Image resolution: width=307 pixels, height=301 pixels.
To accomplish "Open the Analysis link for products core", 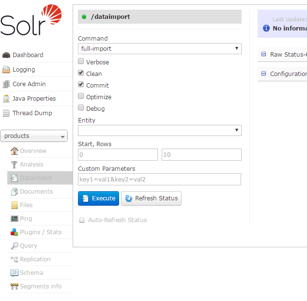I will click(31, 165).
